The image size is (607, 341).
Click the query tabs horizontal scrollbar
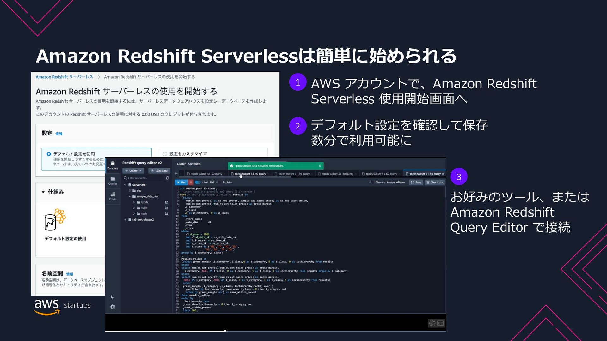point(236,177)
